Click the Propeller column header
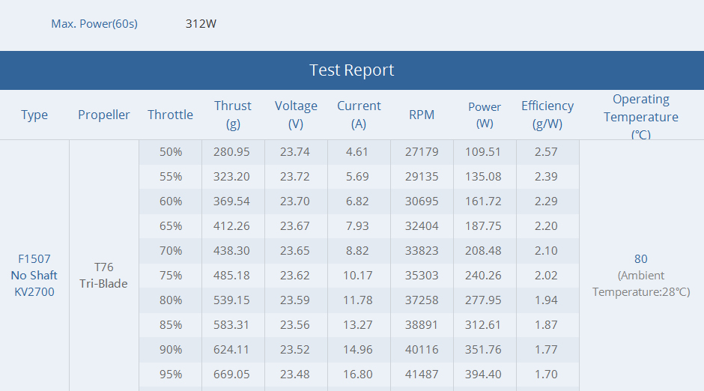Viewport: 704px width, 391px height. (x=103, y=115)
